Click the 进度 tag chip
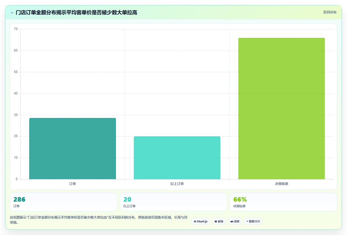Viewport: 347px width, 235px height. pos(235,221)
